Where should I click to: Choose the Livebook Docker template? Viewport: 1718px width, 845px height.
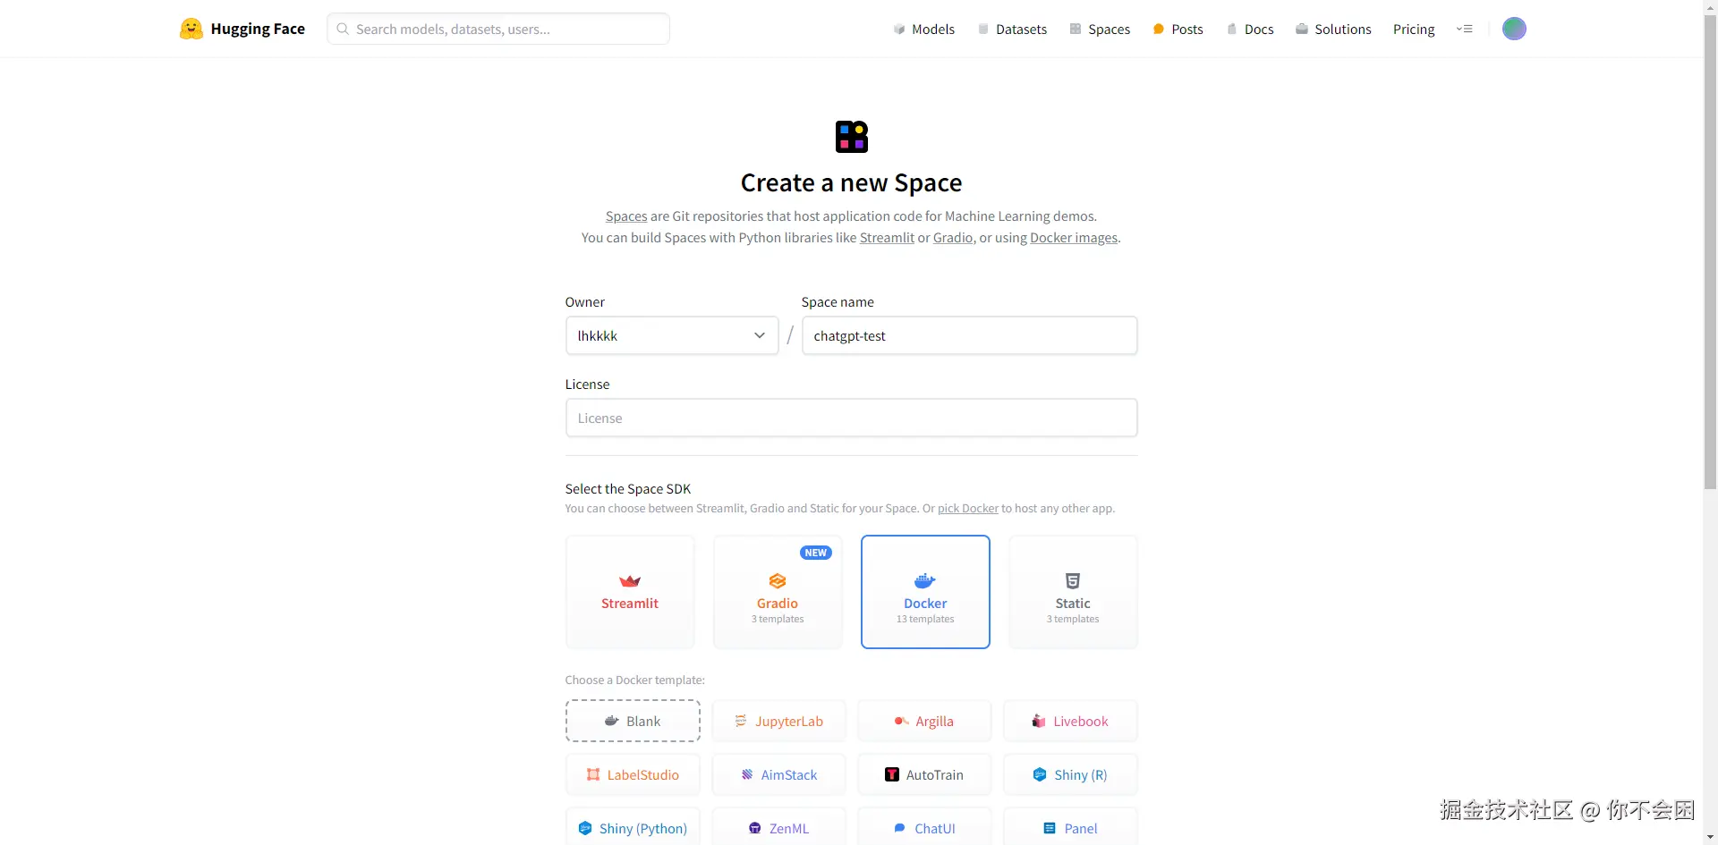(x=1070, y=721)
